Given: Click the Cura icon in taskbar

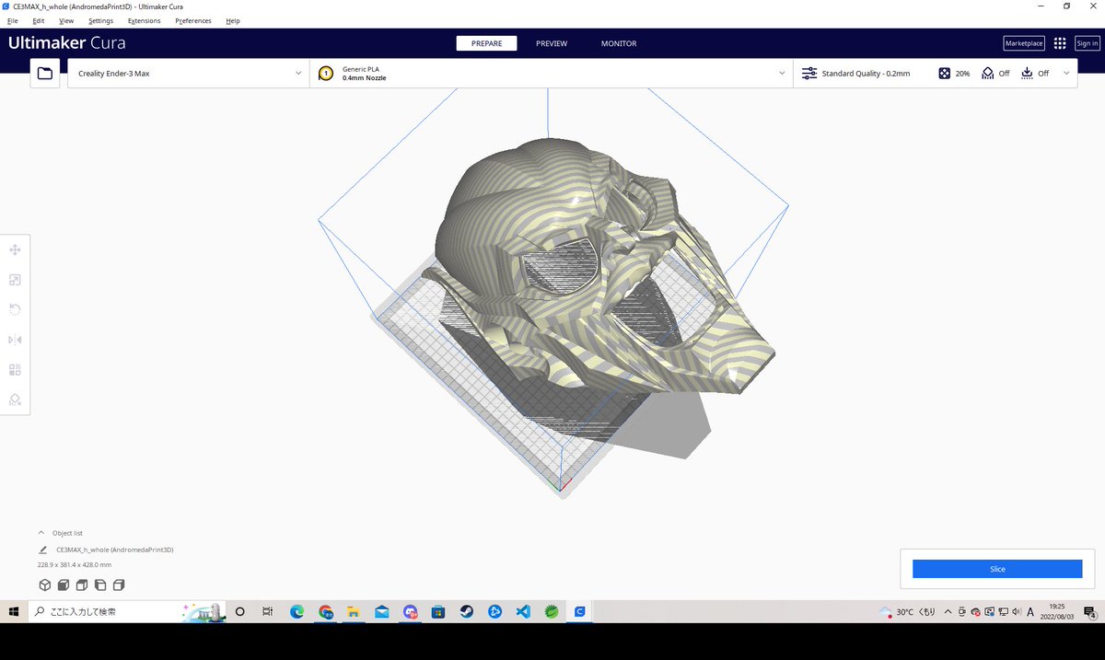Looking at the screenshot, I should tap(580, 611).
